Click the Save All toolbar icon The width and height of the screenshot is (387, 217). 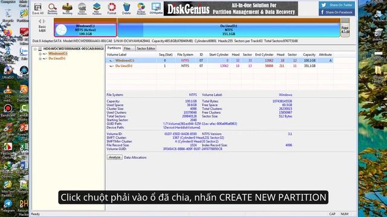point(37,8)
